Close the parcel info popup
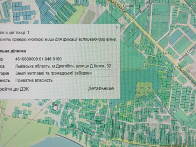 [x=117, y=27]
